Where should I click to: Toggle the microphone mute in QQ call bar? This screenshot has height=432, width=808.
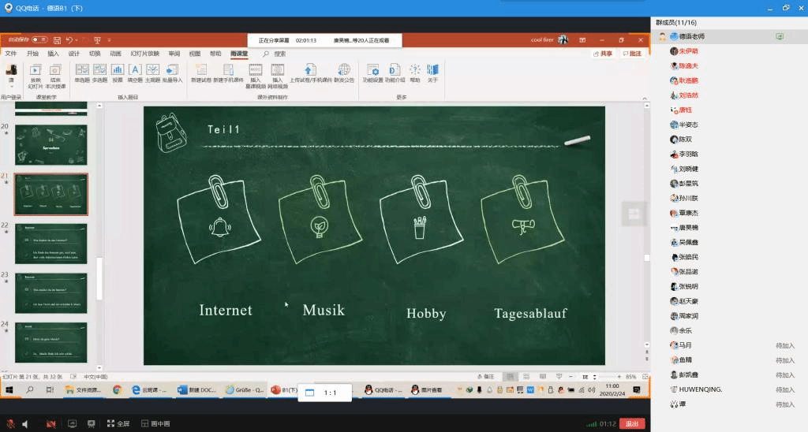point(10,423)
